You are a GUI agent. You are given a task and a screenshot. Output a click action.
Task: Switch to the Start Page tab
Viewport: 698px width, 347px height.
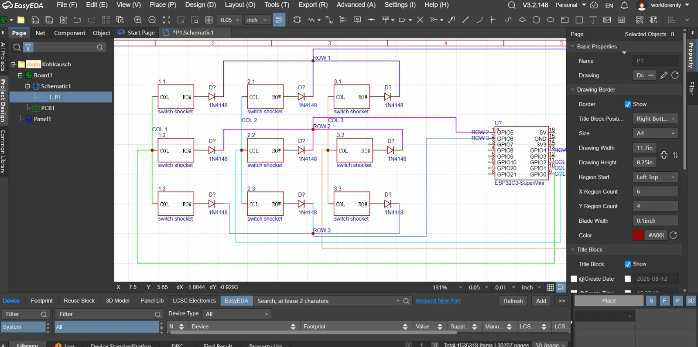[136, 33]
